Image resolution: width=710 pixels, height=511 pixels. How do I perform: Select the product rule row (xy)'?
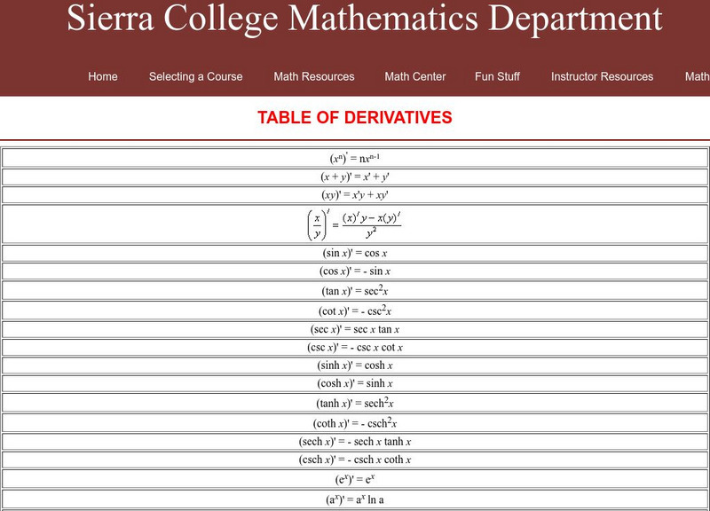pyautogui.click(x=354, y=195)
